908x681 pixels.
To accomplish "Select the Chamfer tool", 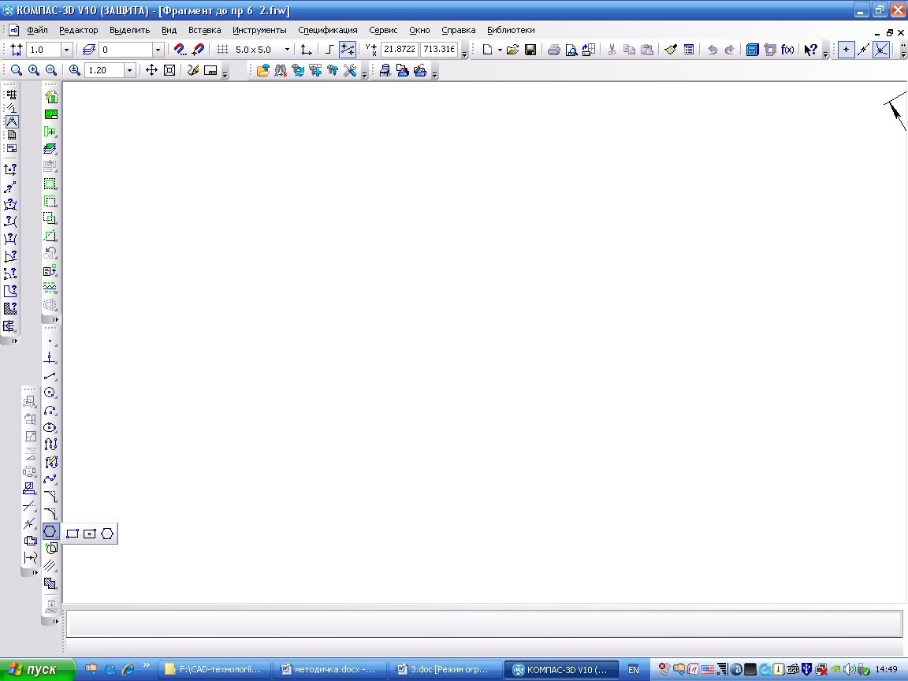I will 50,497.
